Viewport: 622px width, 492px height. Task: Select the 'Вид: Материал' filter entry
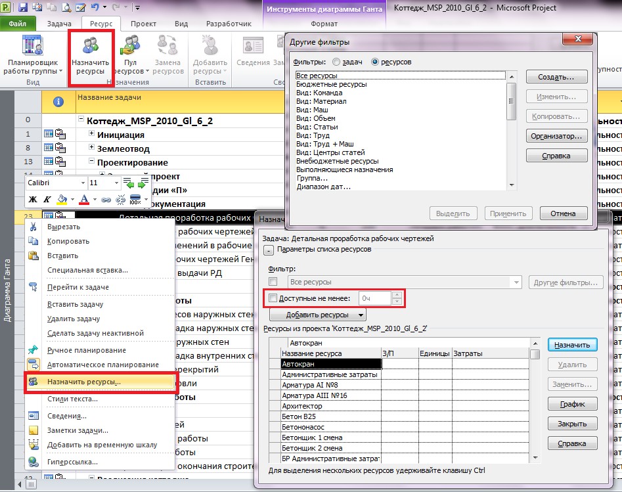point(321,101)
